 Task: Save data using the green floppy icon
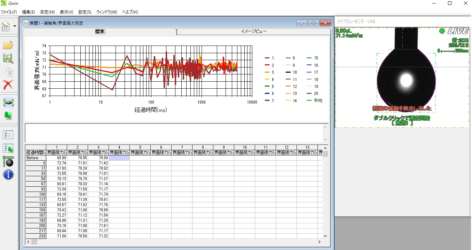(x=8, y=58)
